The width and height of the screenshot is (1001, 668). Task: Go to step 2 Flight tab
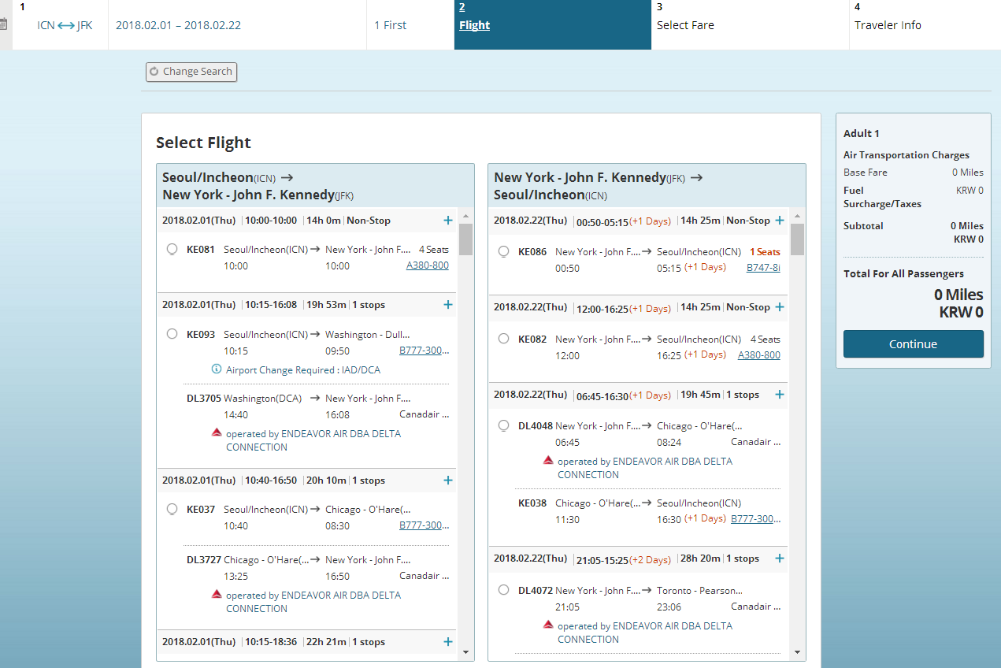[x=553, y=25]
